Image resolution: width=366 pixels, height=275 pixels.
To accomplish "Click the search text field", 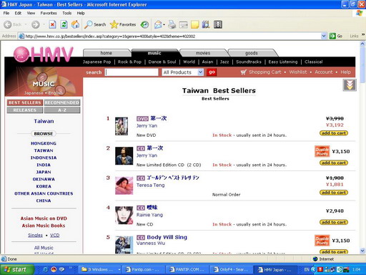I will pos(132,72).
